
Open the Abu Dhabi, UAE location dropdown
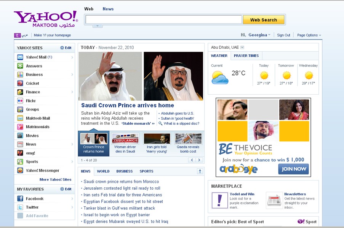click(242, 47)
